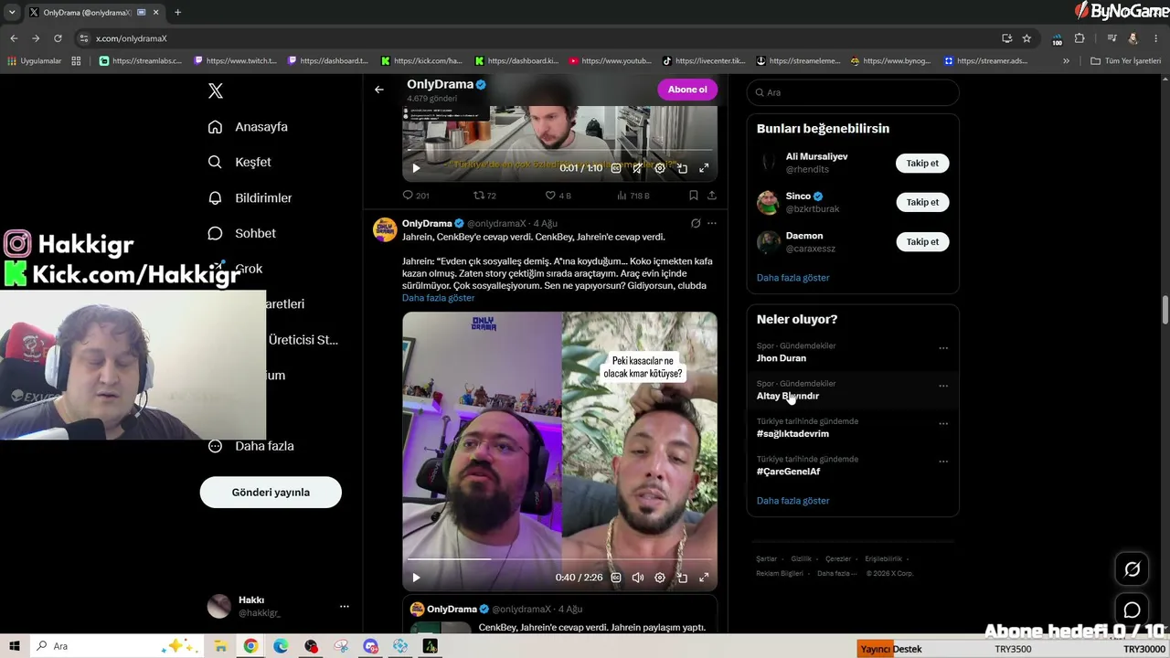This screenshot has width=1170, height=658.
Task: Open more options on the Jahrein post
Action: point(712,223)
